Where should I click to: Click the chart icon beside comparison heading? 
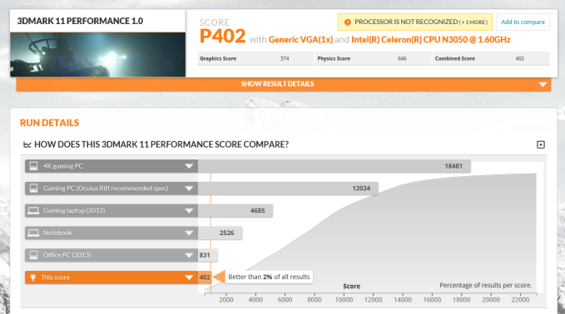click(x=27, y=145)
